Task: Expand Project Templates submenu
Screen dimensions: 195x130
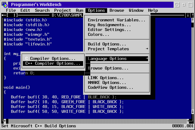Action: [x=117, y=49]
